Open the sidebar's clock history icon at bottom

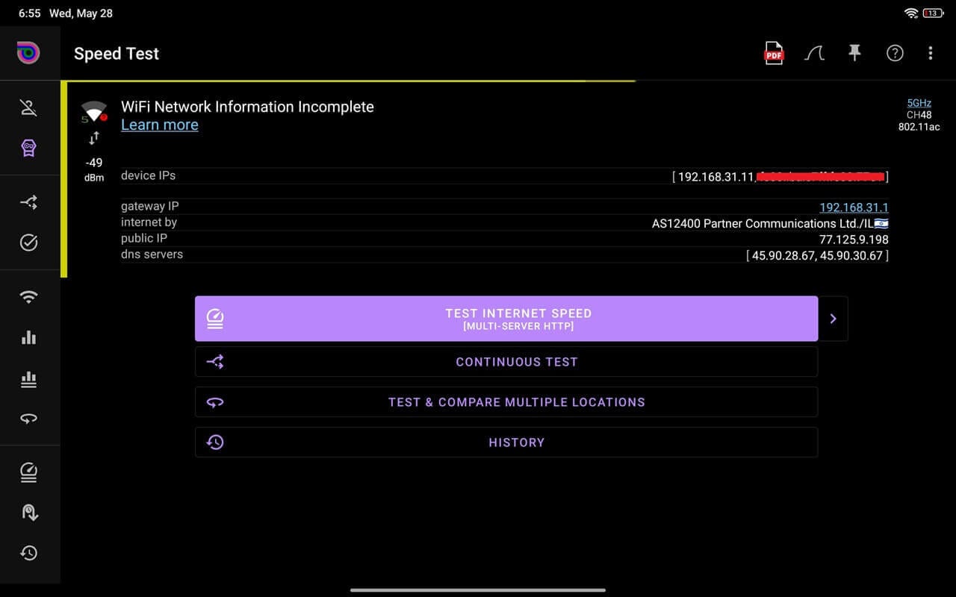coord(29,553)
